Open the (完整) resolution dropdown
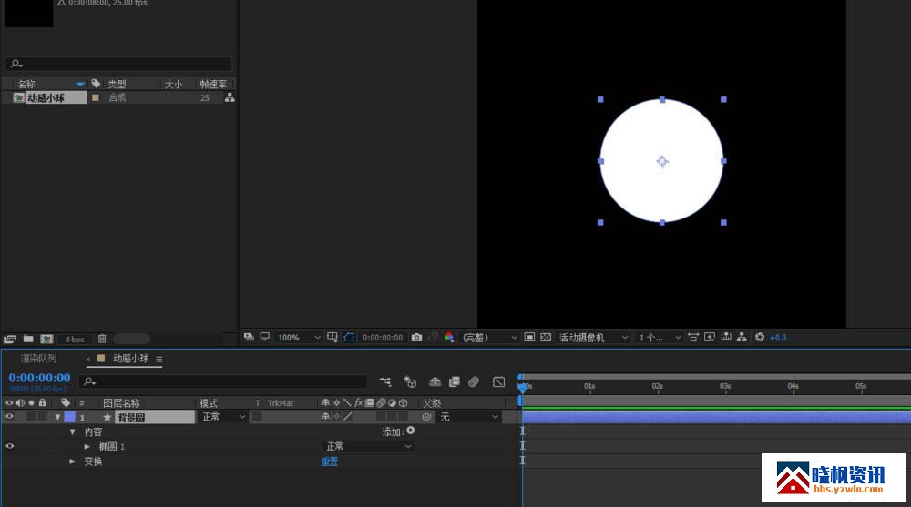Image resolution: width=911 pixels, height=507 pixels. (488, 338)
